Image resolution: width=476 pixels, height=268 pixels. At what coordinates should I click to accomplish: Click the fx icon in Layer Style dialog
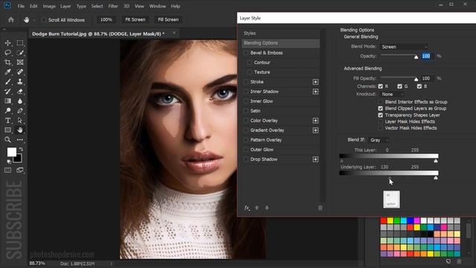(247, 208)
